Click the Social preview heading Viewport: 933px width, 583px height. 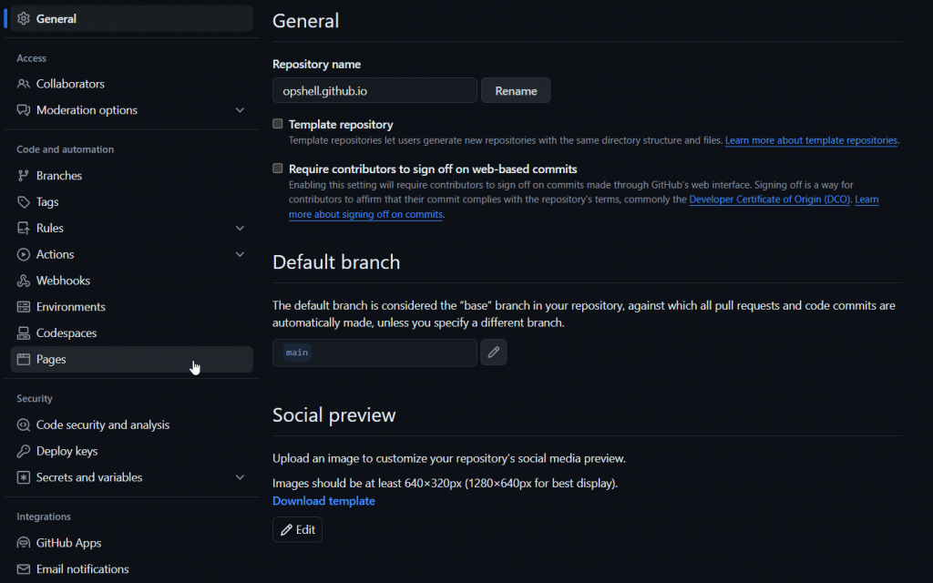click(x=333, y=415)
